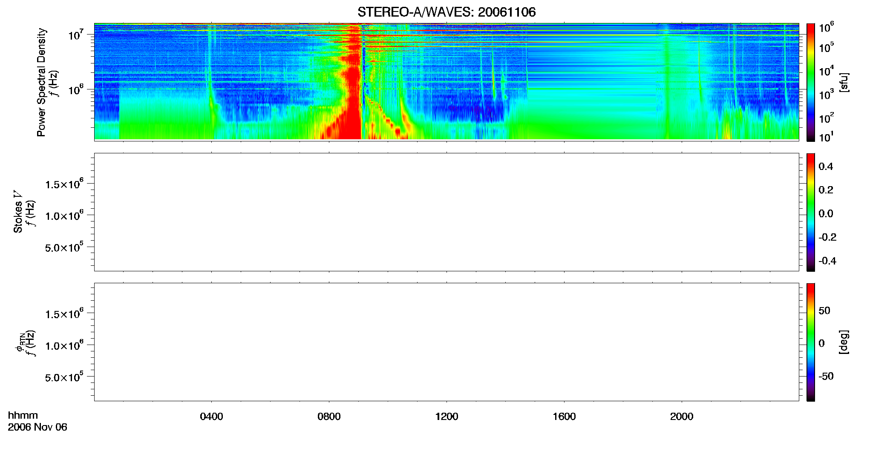Screen dimensions: 893x460
Task: Click the 0.4 label on Stokes colorbar
Action: coord(826,167)
